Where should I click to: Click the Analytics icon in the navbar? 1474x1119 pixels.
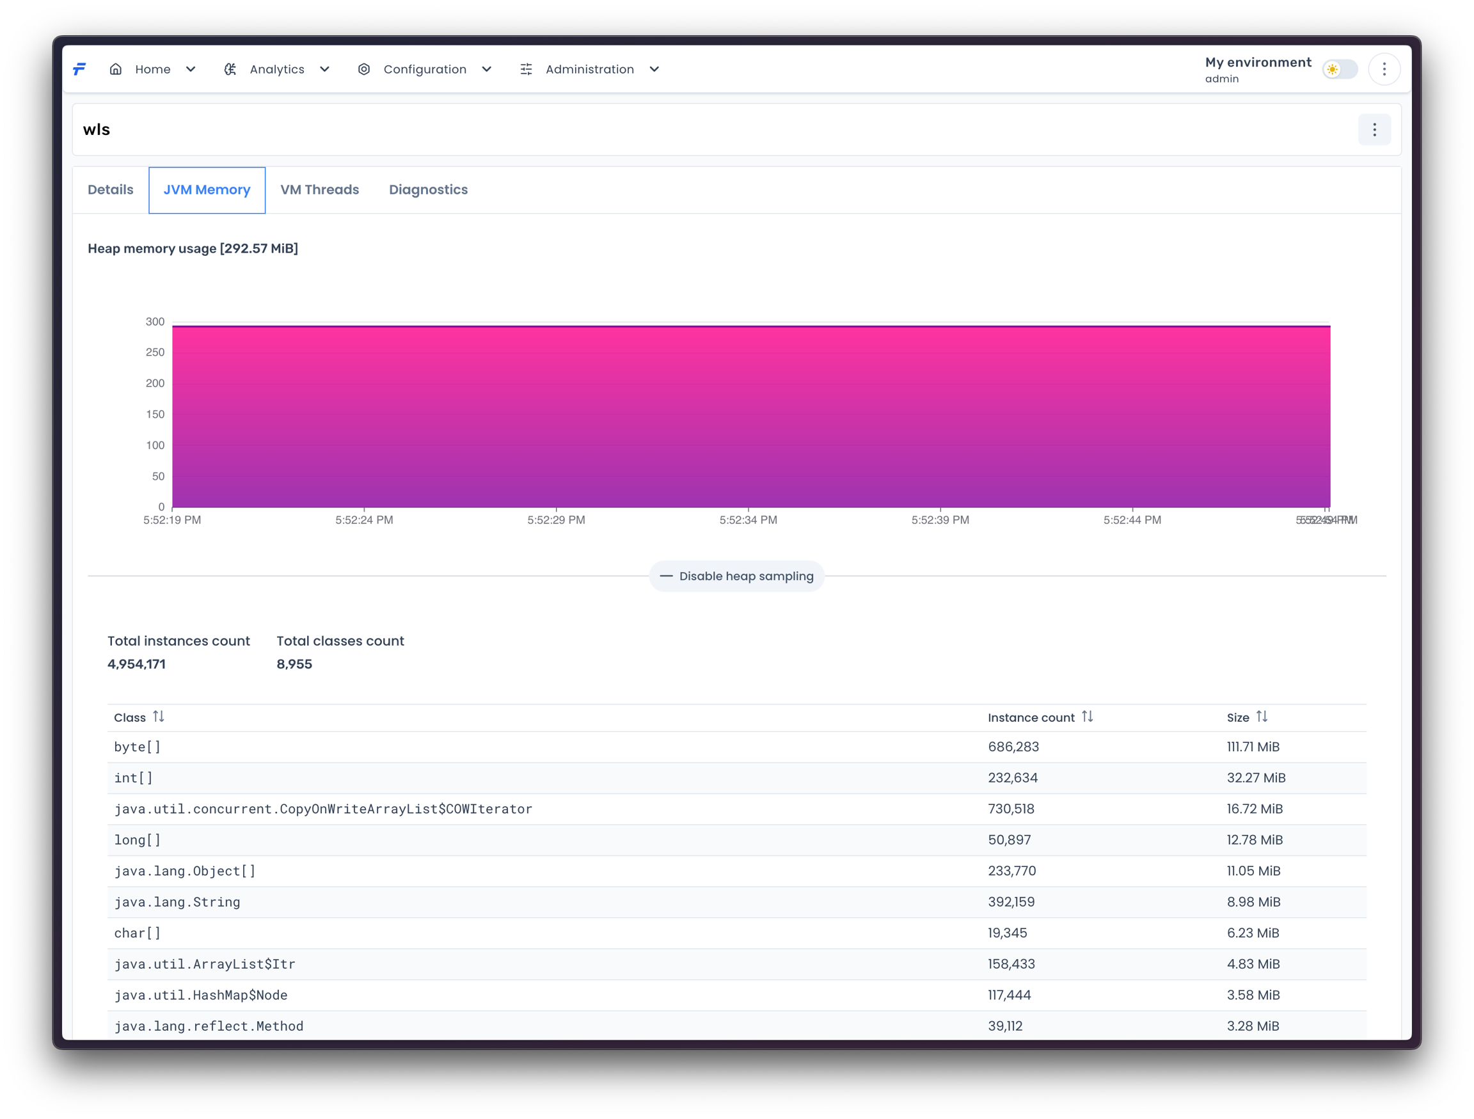230,69
